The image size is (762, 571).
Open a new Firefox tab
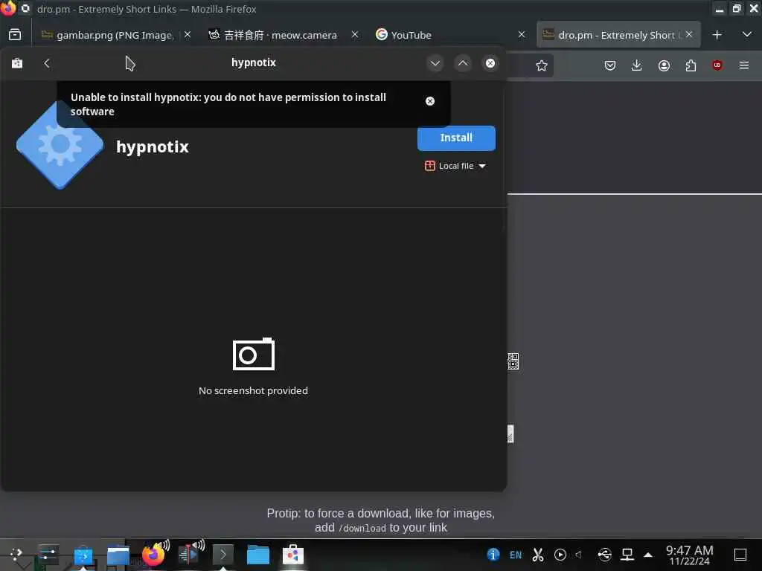(x=717, y=35)
